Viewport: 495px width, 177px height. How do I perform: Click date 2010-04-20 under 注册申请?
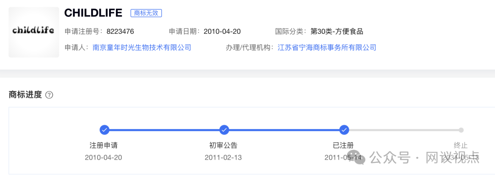pyautogui.click(x=103, y=157)
